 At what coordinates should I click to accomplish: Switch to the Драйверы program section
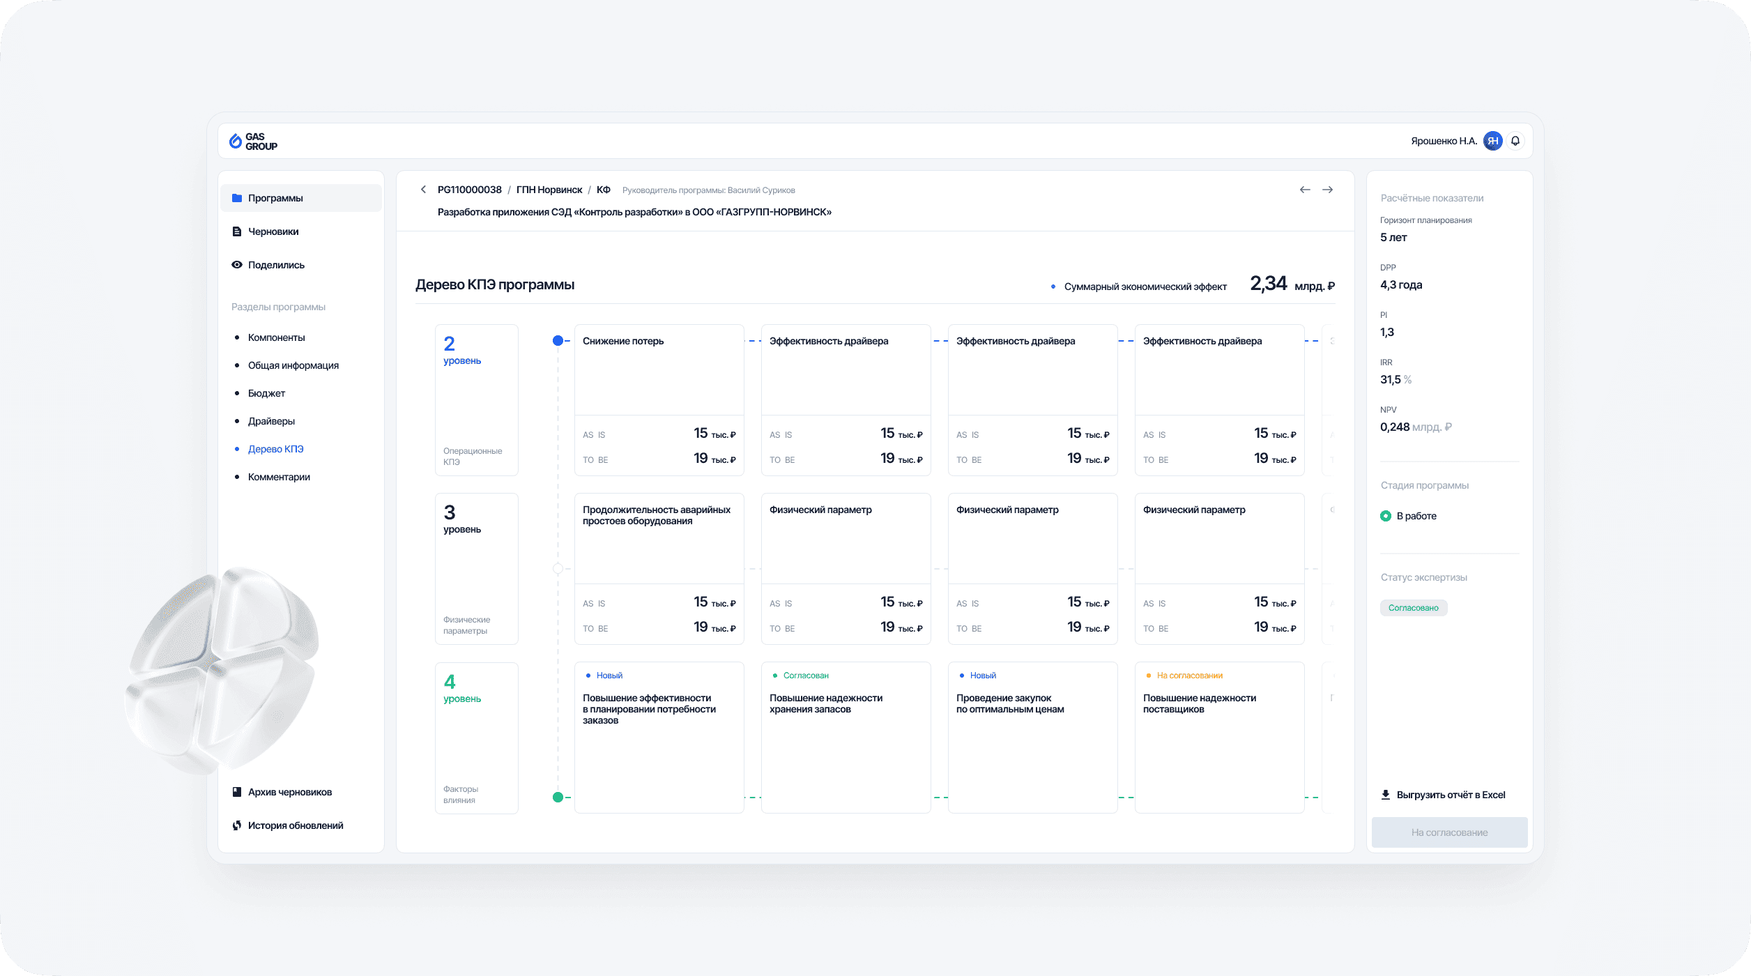[x=271, y=421]
